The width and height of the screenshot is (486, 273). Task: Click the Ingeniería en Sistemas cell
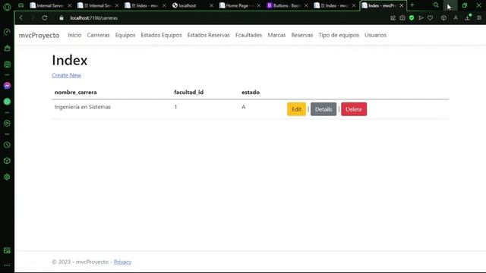[83, 107]
